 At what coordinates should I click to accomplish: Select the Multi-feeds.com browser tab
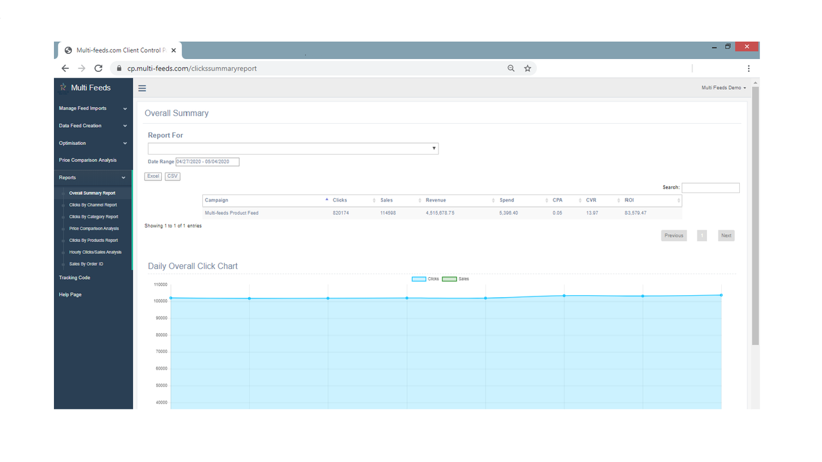point(116,49)
